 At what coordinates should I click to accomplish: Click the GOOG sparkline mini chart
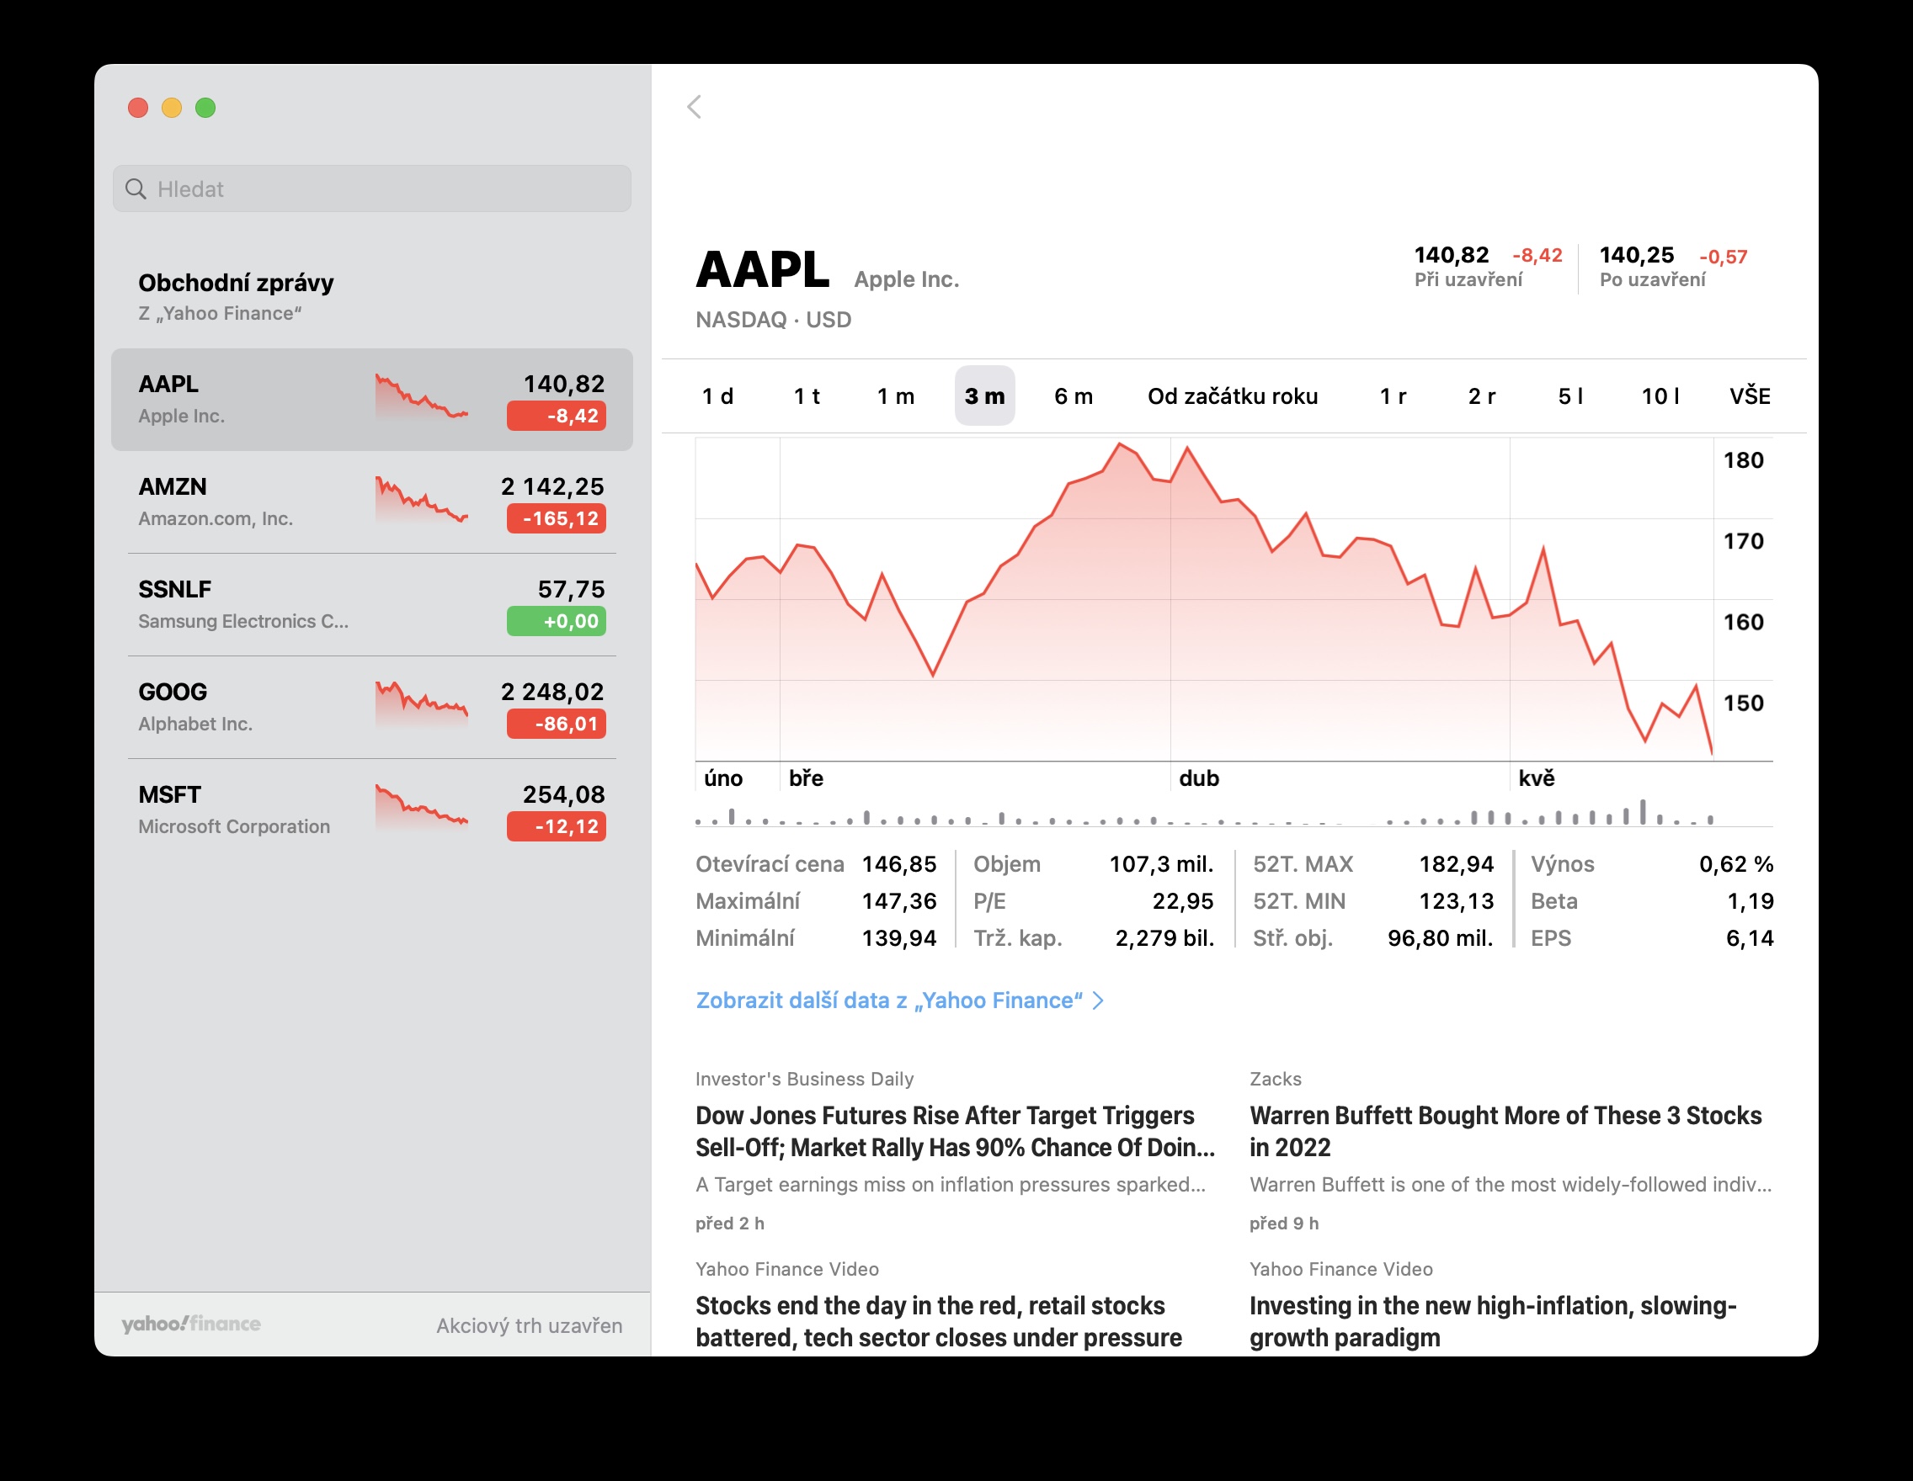421,704
